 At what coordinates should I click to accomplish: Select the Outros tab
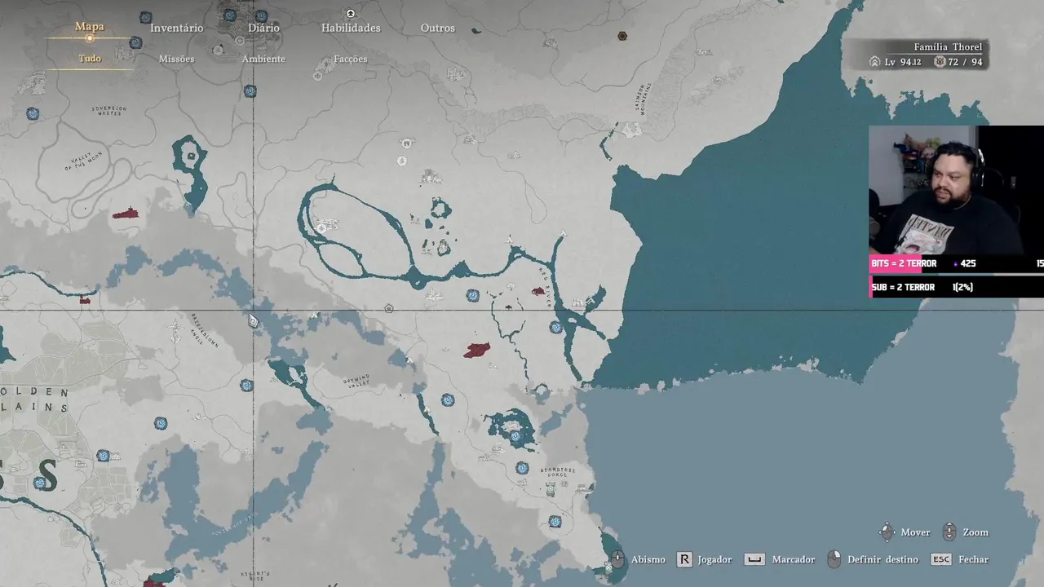438,28
